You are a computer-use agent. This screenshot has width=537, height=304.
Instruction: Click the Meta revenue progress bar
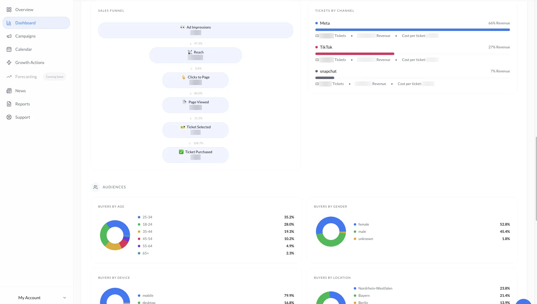[x=412, y=30]
